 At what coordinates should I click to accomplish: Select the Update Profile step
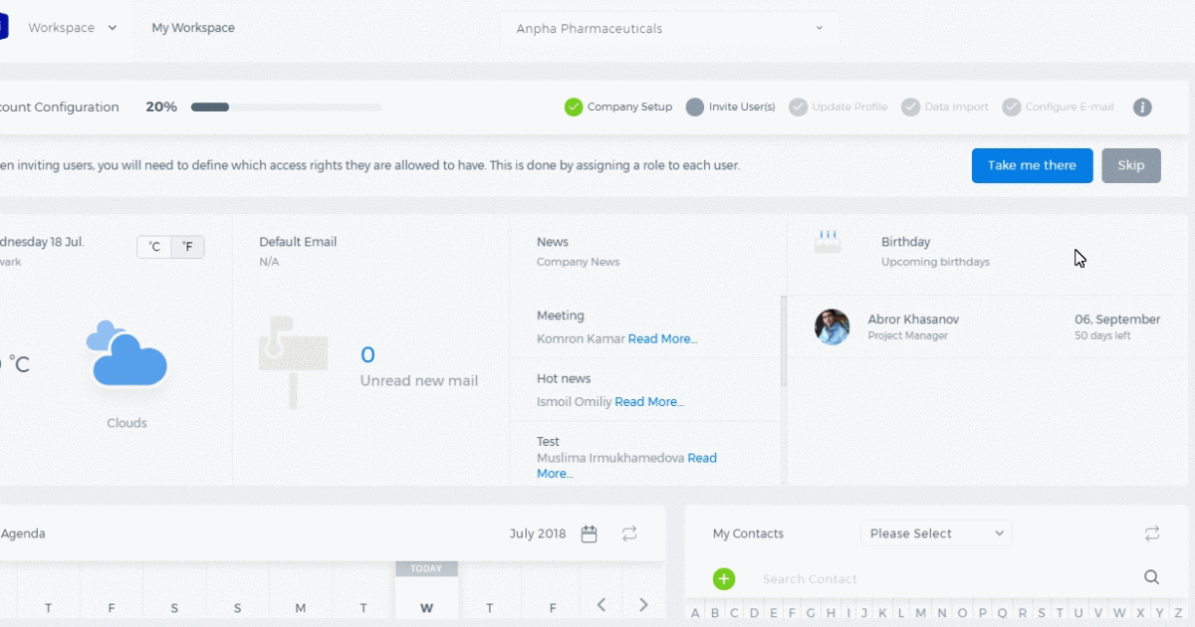click(838, 106)
